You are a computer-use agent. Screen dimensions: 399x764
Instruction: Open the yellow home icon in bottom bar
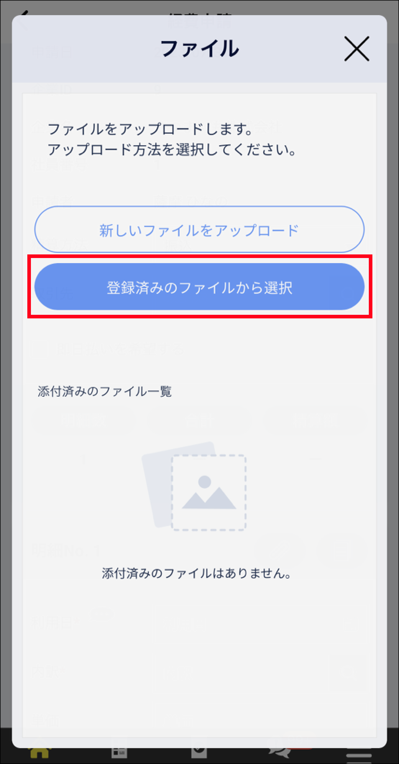pyautogui.click(x=39, y=756)
